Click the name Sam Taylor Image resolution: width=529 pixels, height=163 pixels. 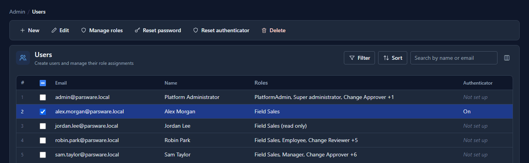coord(177,155)
